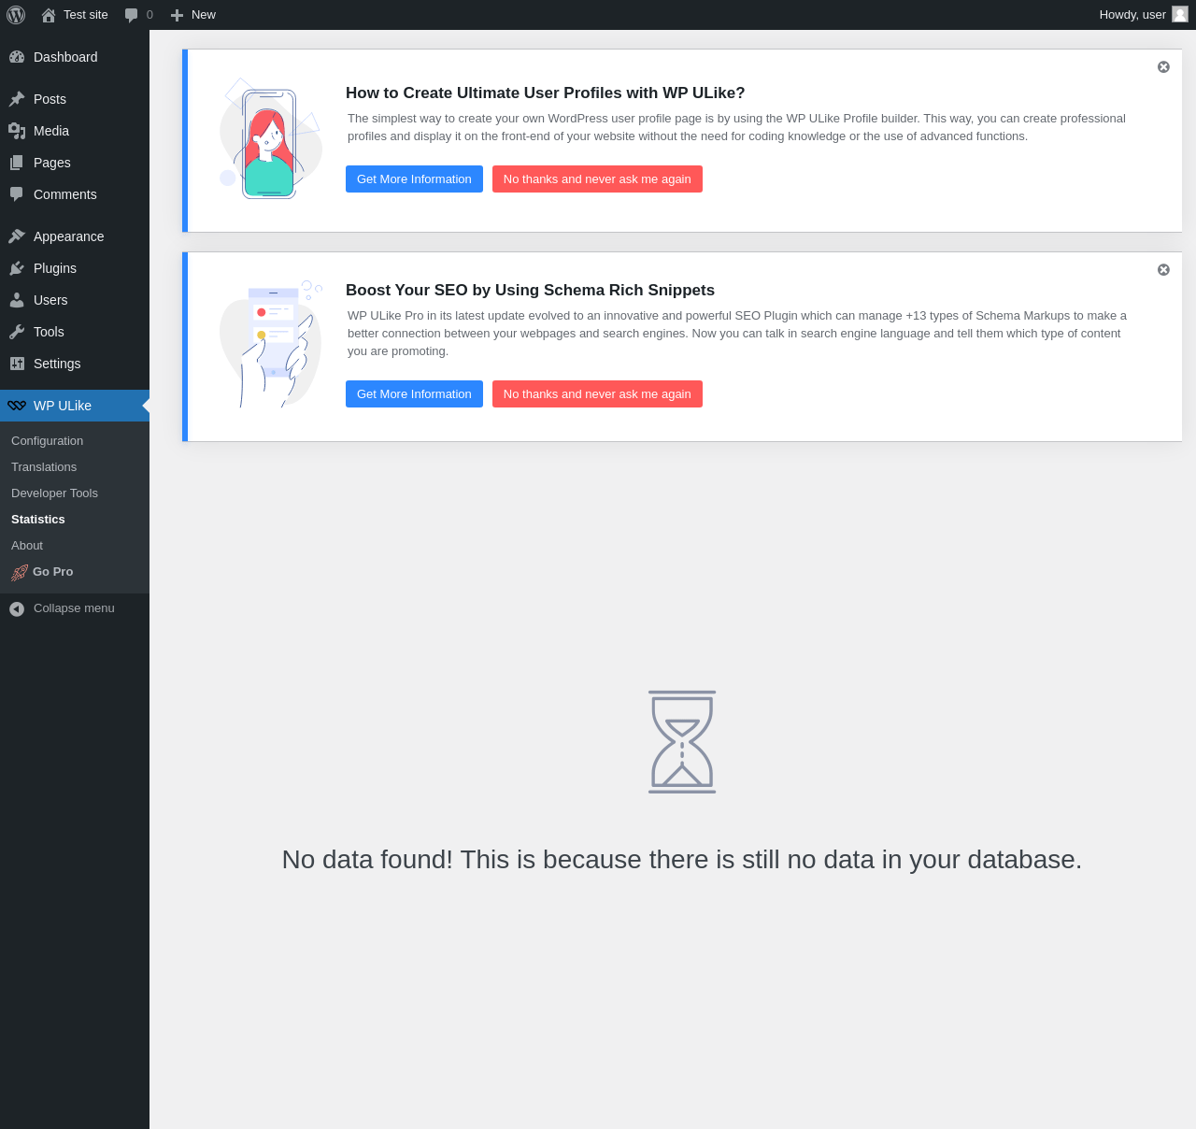Select the Statistics submenu item

click(75, 520)
